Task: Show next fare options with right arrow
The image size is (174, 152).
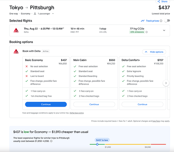Action: pos(166,83)
